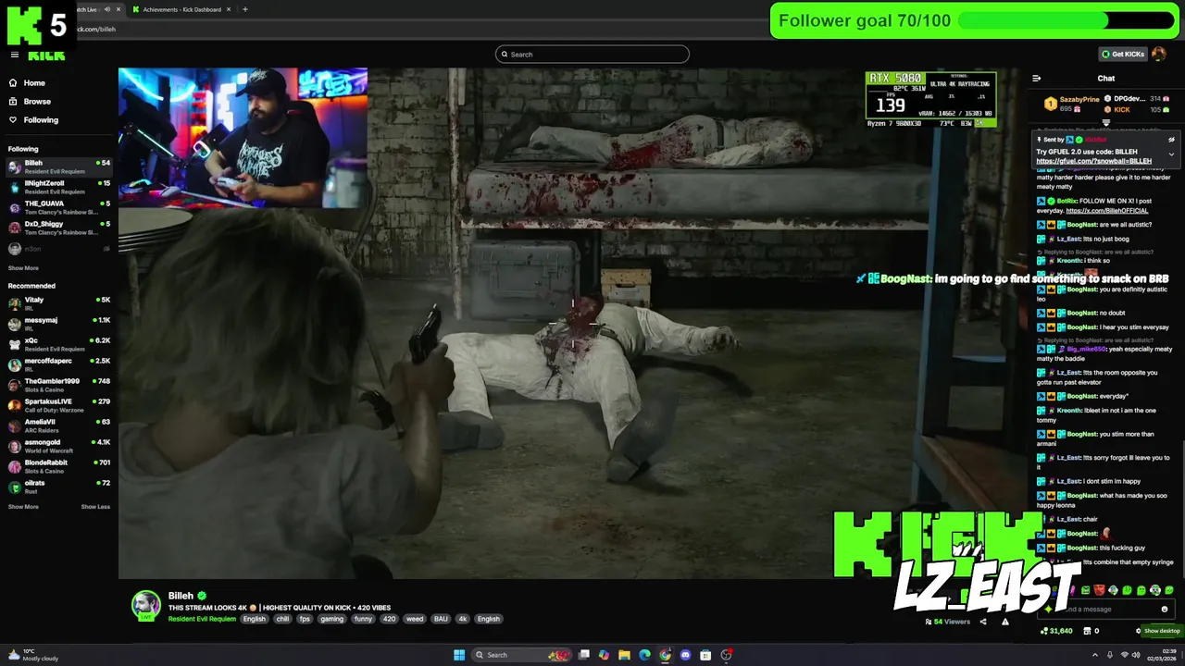Open recommended channel TheGambler1999

coord(58,385)
